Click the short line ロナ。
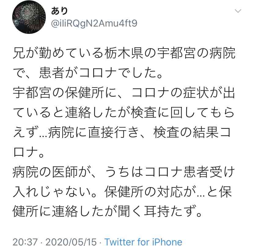 [28, 152]
